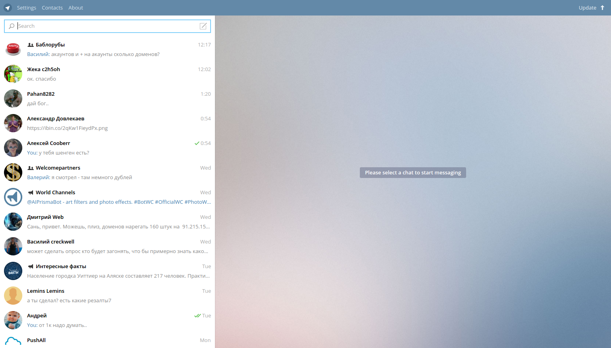Click the Интересные факты avatar

tap(13, 271)
